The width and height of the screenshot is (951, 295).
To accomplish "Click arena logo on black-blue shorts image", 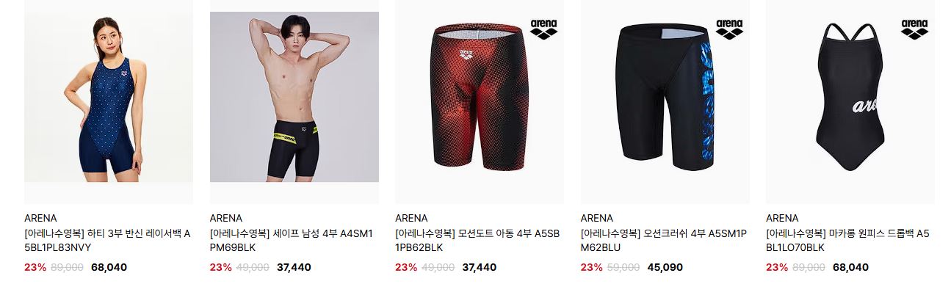I will tap(729, 29).
